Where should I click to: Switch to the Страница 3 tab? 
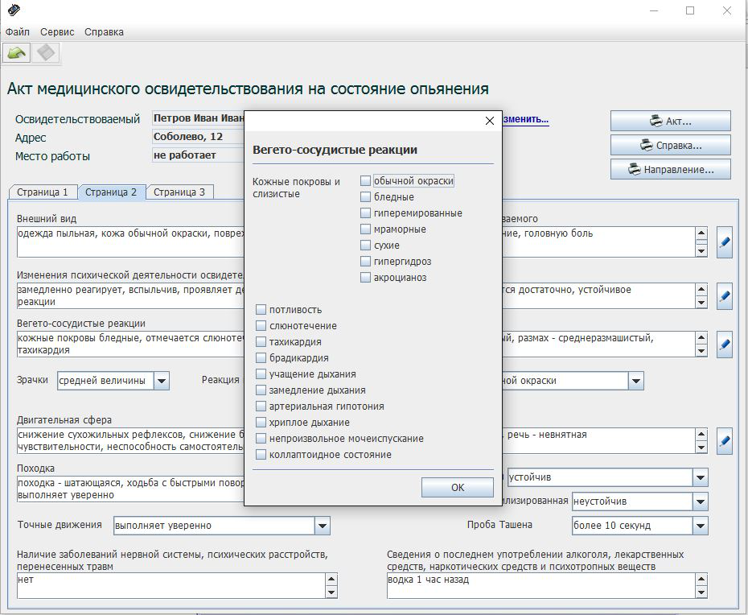(x=179, y=192)
